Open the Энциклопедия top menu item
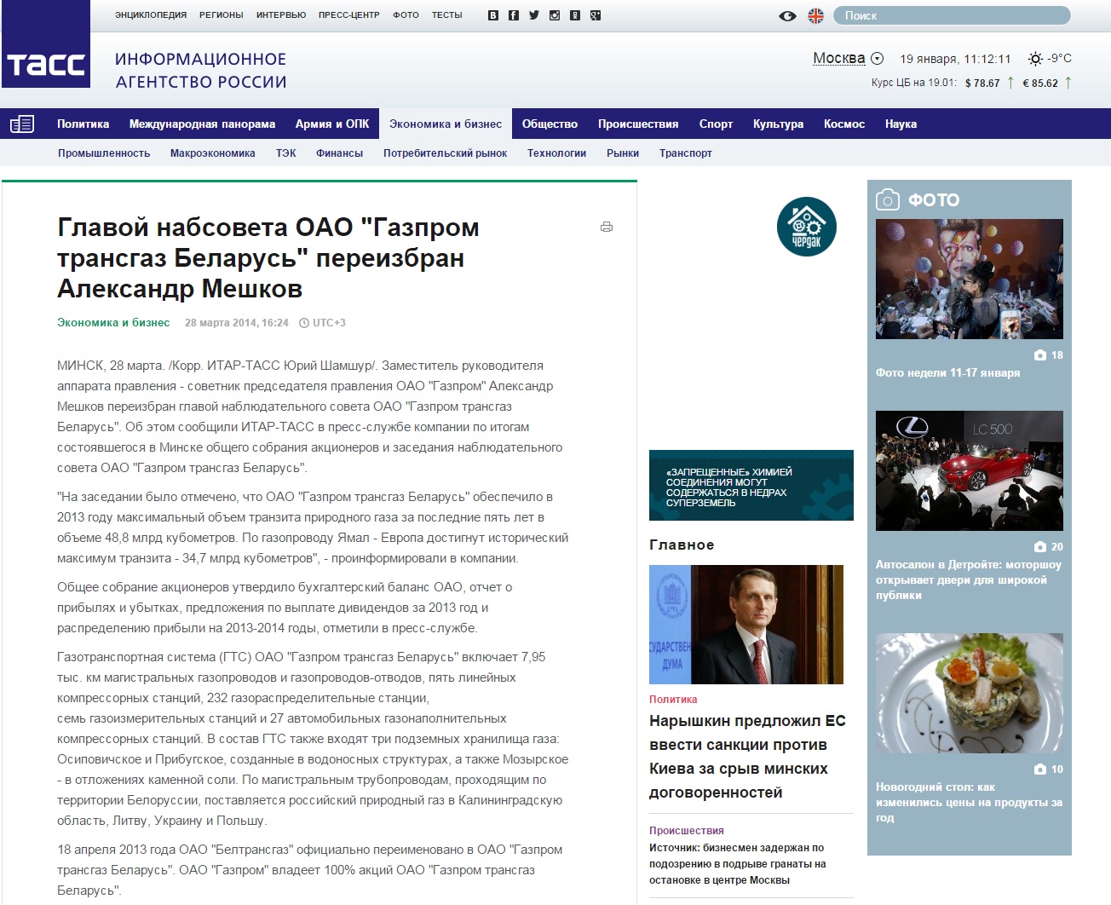This screenshot has height=905, width=1111. click(x=151, y=15)
